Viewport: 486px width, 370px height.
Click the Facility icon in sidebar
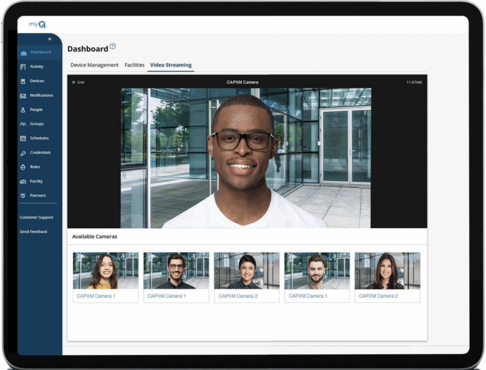coord(23,182)
